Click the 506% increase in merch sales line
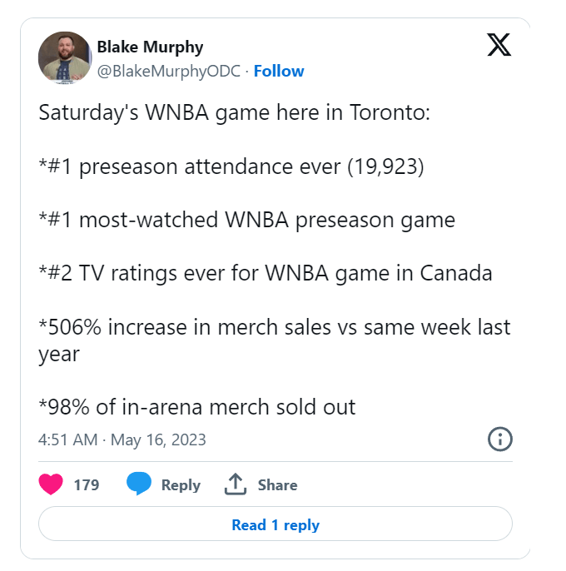Image resolution: width=566 pixels, height=571 pixels. (x=275, y=340)
